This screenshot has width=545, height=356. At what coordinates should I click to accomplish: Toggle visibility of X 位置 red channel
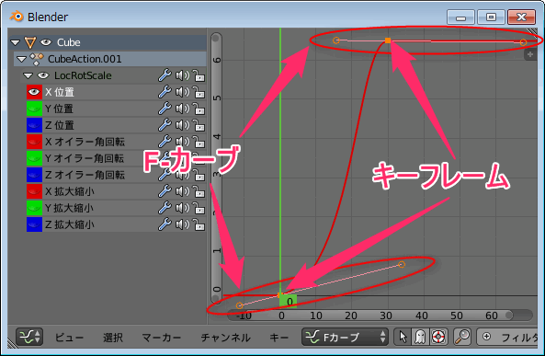34,92
